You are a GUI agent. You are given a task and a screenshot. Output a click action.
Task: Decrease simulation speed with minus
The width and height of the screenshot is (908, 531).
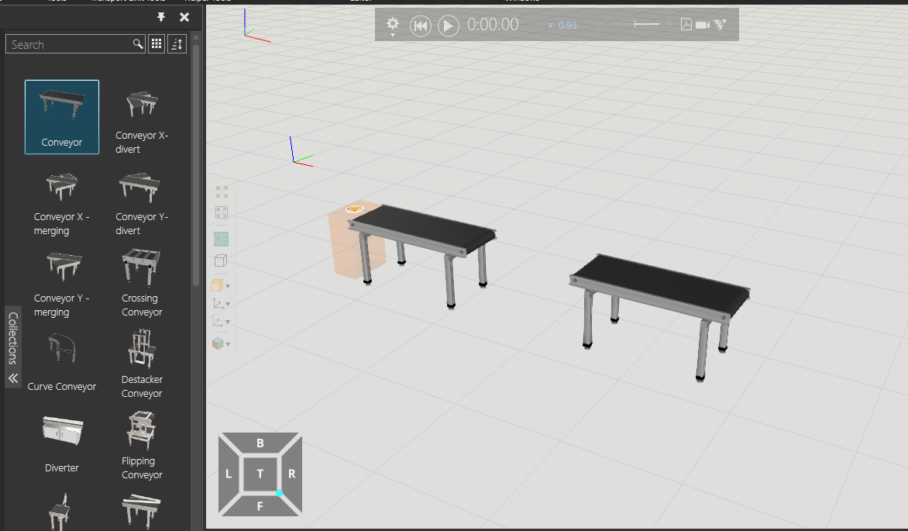[600, 24]
